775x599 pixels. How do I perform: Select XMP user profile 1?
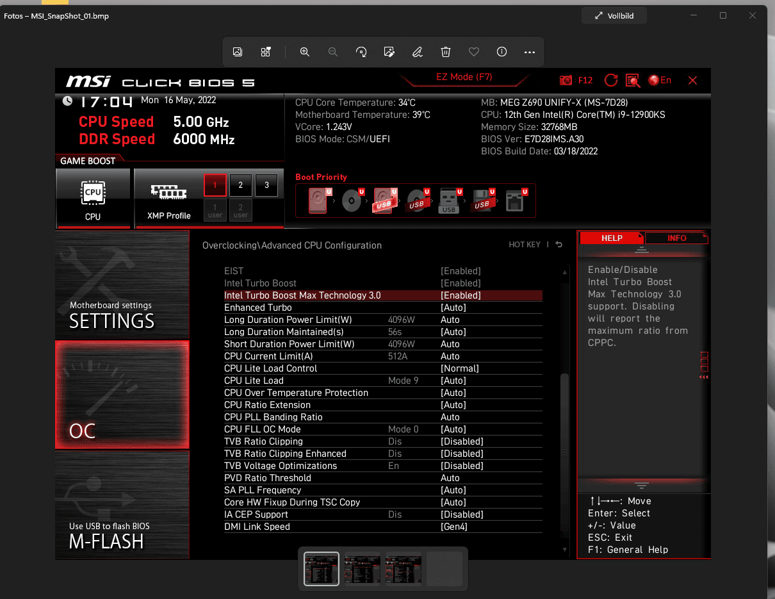(x=215, y=210)
